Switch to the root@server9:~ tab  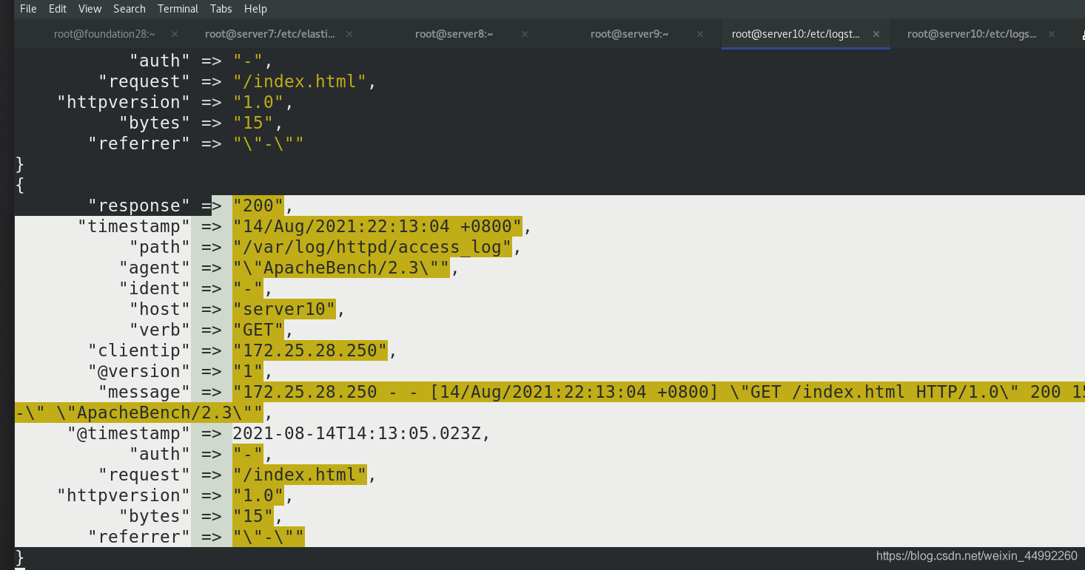tap(629, 34)
